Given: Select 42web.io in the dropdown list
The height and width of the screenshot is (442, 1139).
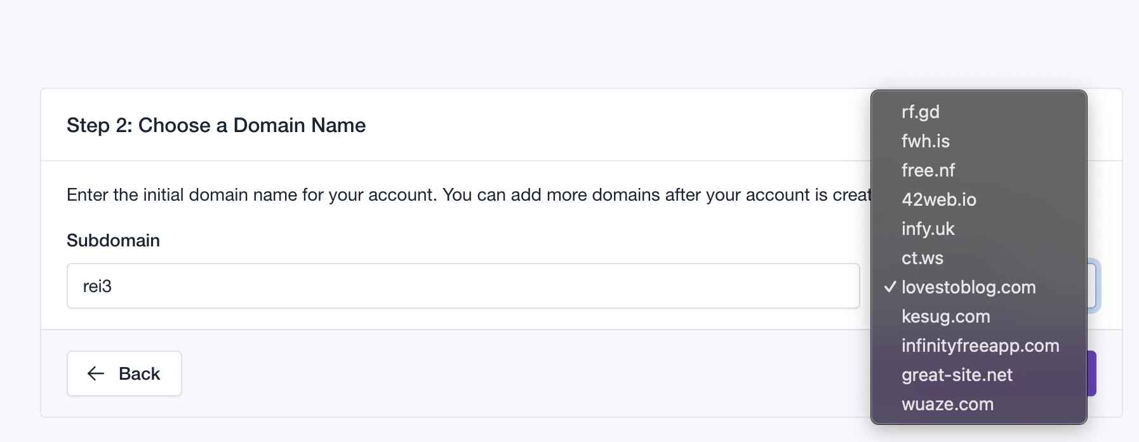Looking at the screenshot, I should coord(938,199).
